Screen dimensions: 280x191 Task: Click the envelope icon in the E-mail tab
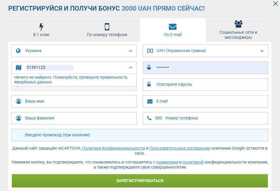tap(172, 27)
